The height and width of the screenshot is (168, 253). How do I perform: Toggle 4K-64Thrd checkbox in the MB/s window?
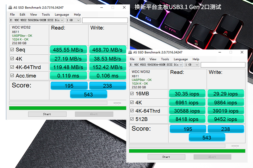click(12, 67)
